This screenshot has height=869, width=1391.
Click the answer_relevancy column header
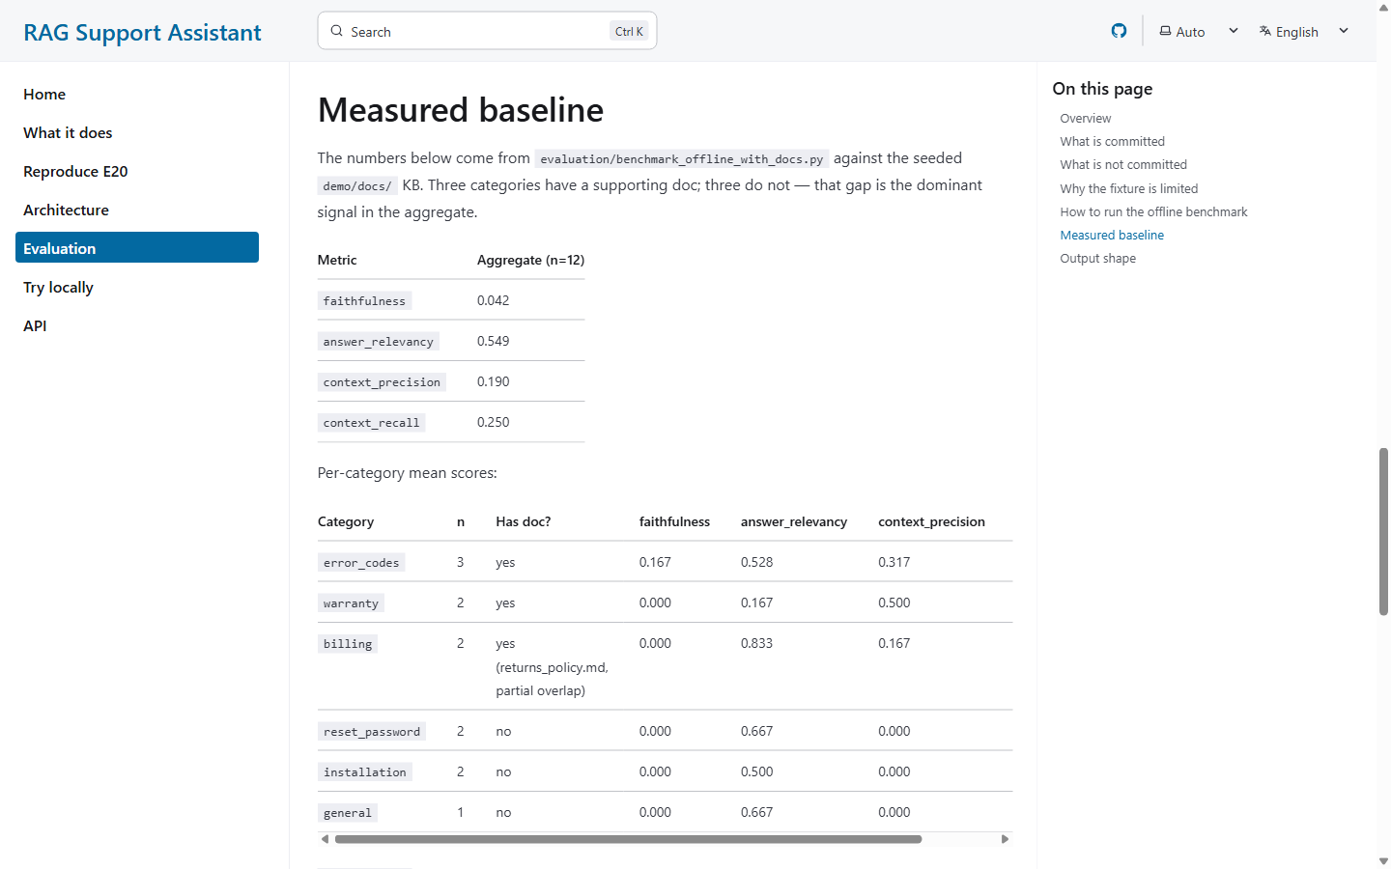point(794,521)
